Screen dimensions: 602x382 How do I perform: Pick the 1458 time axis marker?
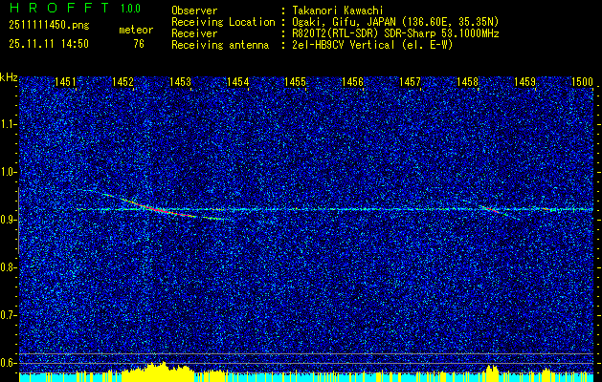click(467, 83)
